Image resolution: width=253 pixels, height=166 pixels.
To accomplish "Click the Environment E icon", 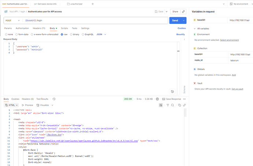I will pyautogui.click(x=195, y=34).
